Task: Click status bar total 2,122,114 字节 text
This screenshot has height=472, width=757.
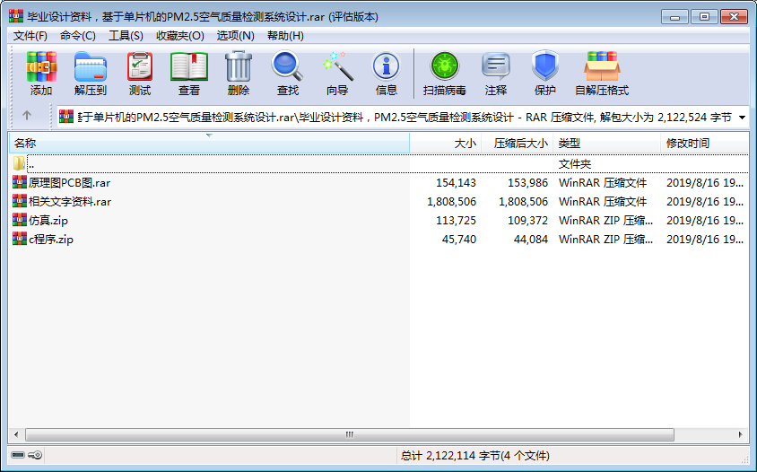Action: 474,455
